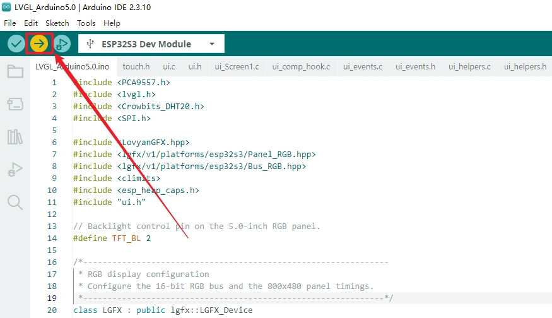Click line number 20 in the gutter
The image size is (552, 318).
[x=52, y=310]
